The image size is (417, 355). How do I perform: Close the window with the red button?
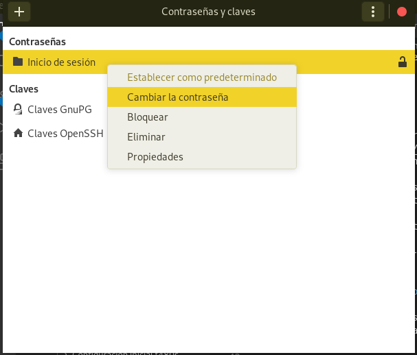tap(402, 12)
